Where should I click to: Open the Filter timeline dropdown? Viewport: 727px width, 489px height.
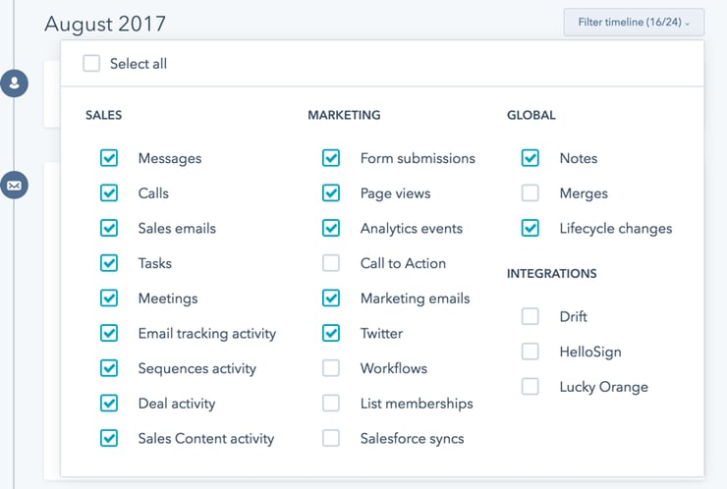point(634,23)
